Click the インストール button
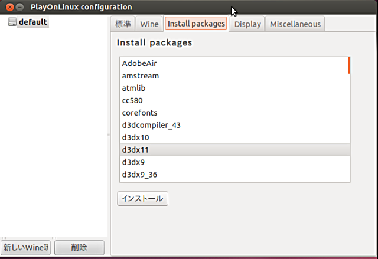Image resolution: width=378 pixels, height=259 pixels. pos(142,199)
